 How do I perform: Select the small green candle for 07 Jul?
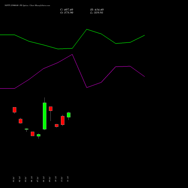(39, 135)
